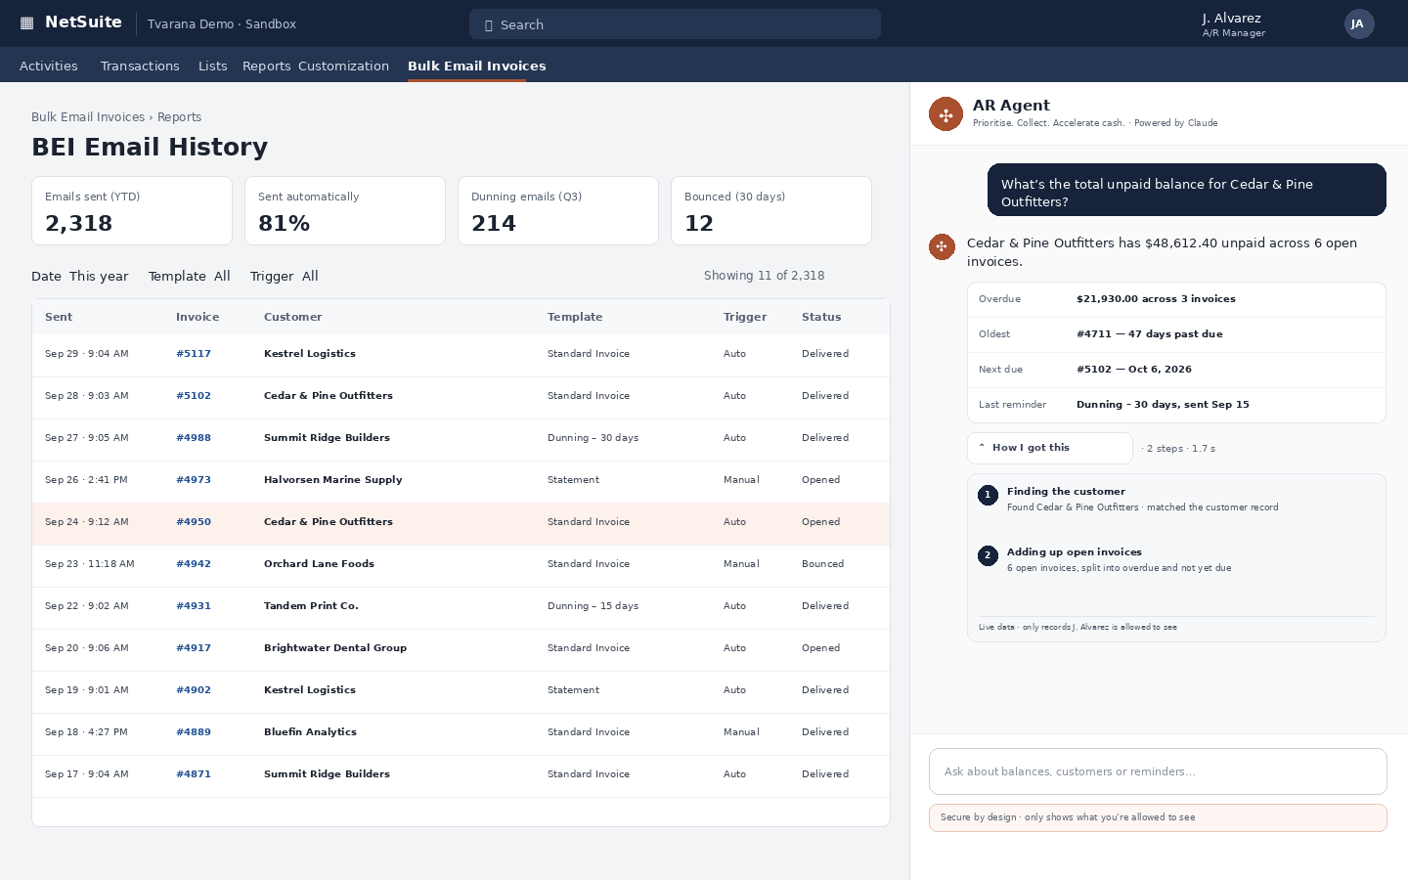Open invoice #4950
Viewport: 1408px width, 880px height.
pos(194,522)
